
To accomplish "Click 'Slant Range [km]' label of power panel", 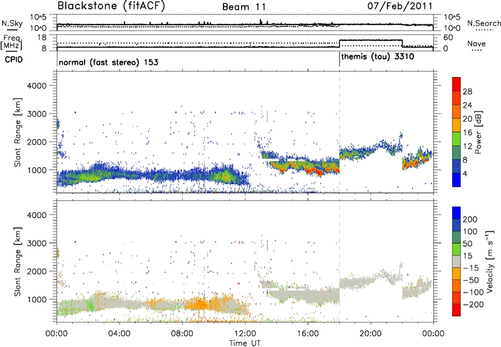I will [x=18, y=132].
